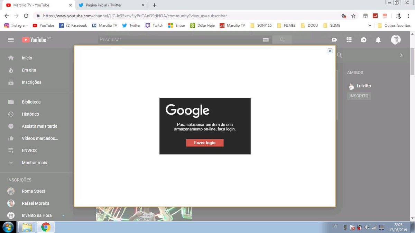Open the create video camera icon
Viewport: 415px width, 233px height.
[x=334, y=40]
